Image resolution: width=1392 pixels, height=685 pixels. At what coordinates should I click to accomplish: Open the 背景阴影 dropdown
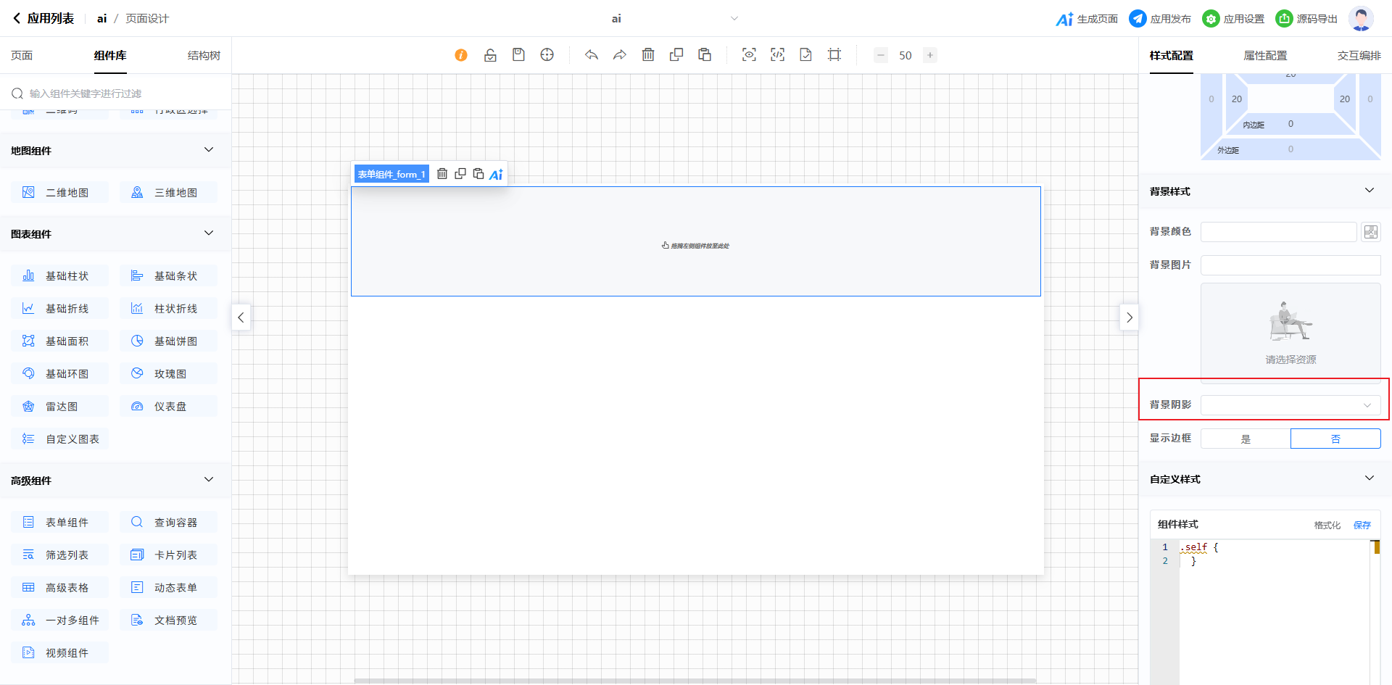pos(1290,405)
